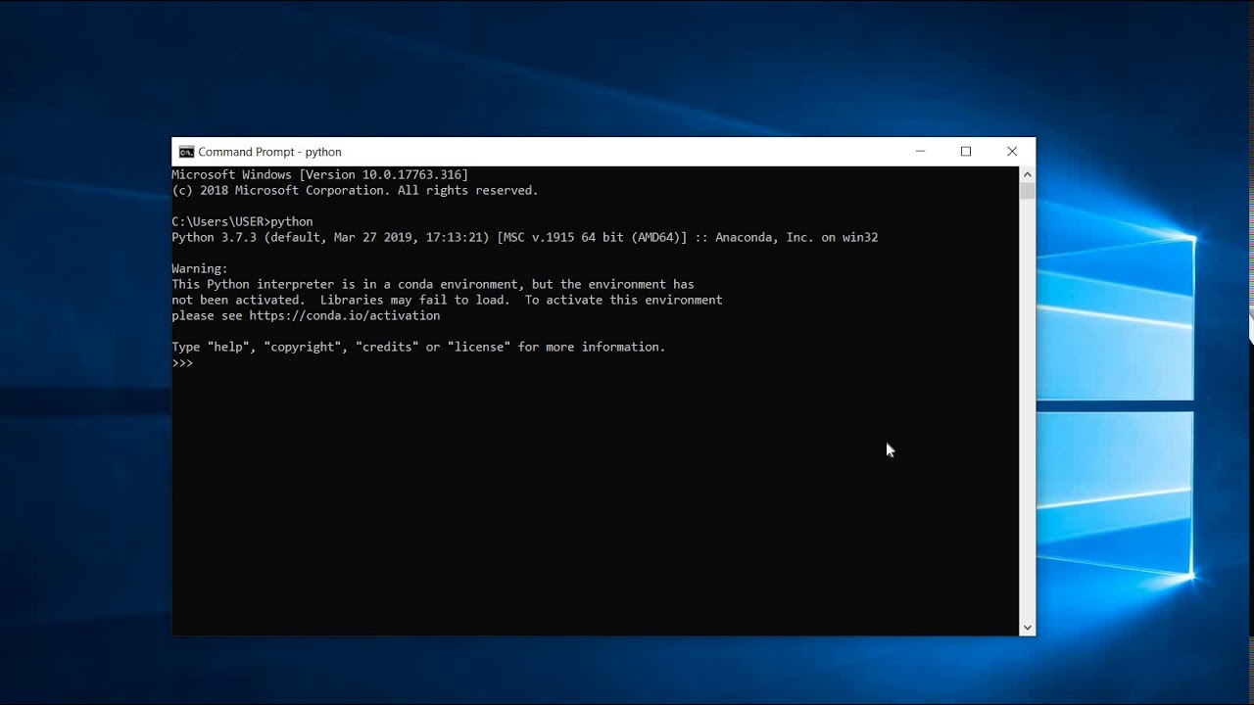Click the https://conda.io/activation URL text
Image resolution: width=1254 pixels, height=705 pixels.
coord(345,315)
